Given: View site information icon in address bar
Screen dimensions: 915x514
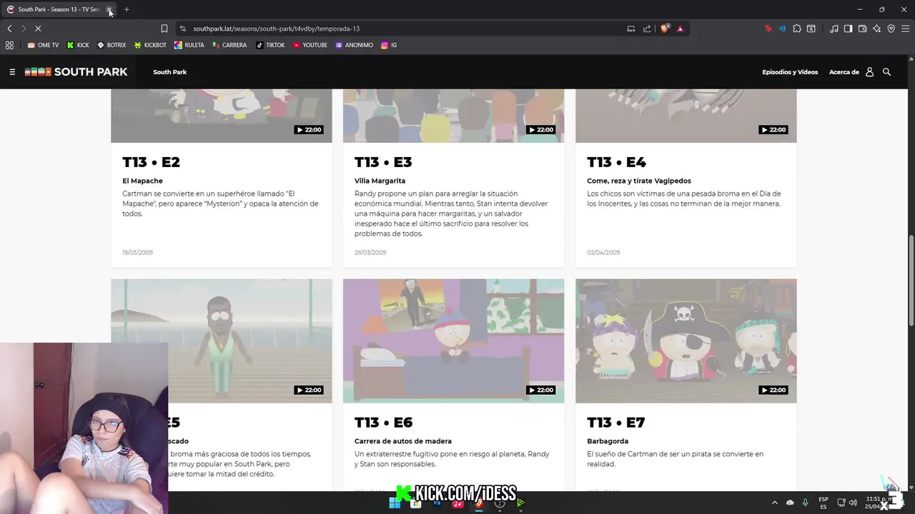Looking at the screenshot, I should point(183,29).
